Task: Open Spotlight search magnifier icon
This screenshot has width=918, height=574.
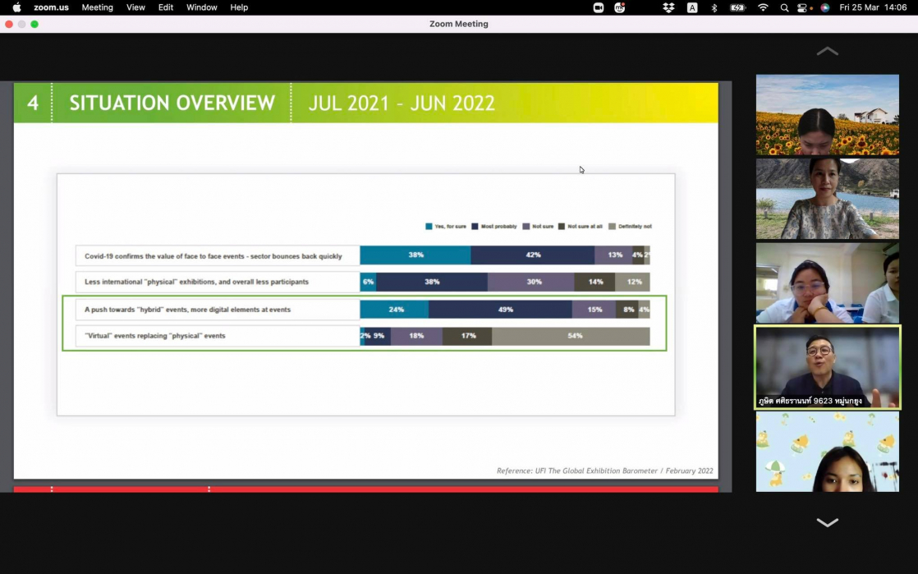Action: coord(784,7)
